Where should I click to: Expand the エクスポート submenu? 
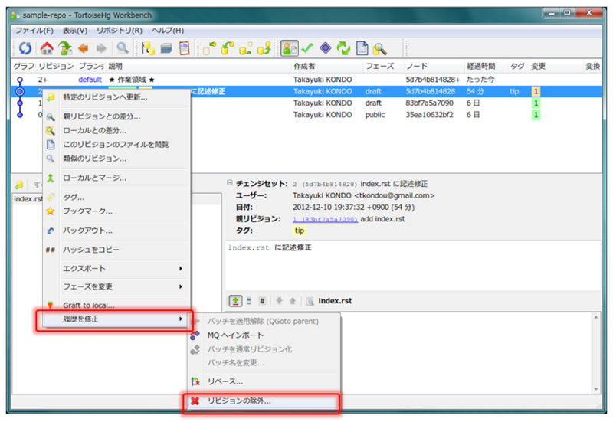point(117,268)
